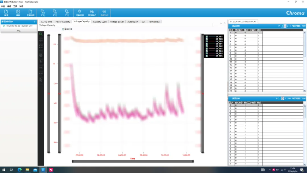The width and height of the screenshot is (307, 173).
Task: Export data using the csv 汇出 icon
Action: [x=55, y=13]
